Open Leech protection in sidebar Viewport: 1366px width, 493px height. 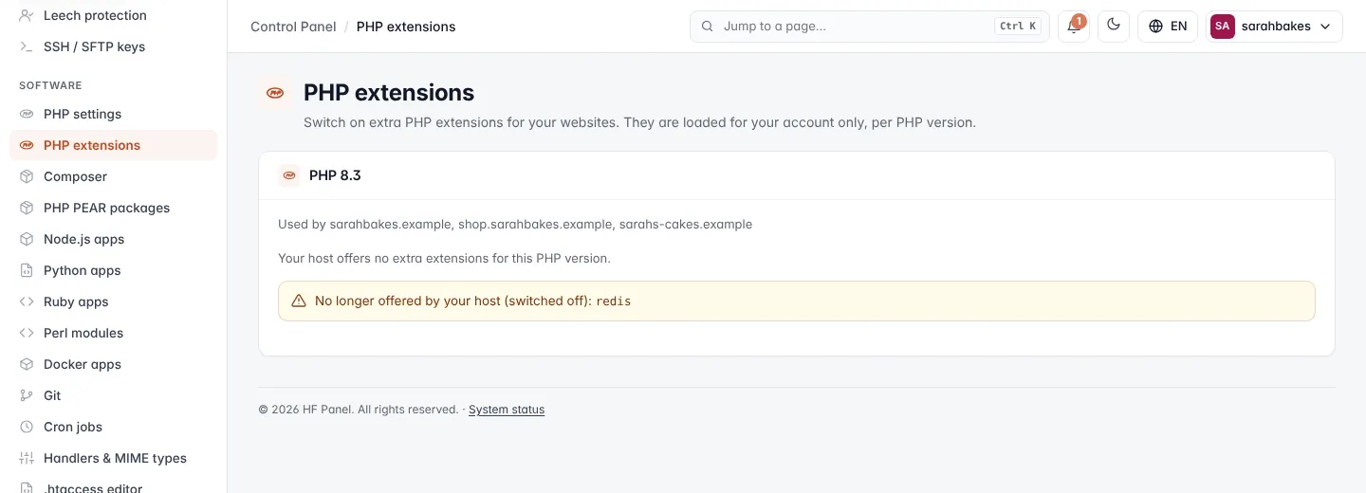coord(113,15)
